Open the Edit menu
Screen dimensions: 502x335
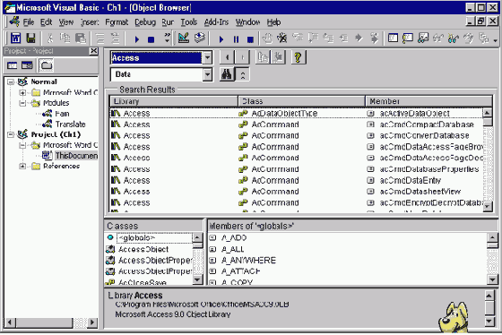[46, 22]
